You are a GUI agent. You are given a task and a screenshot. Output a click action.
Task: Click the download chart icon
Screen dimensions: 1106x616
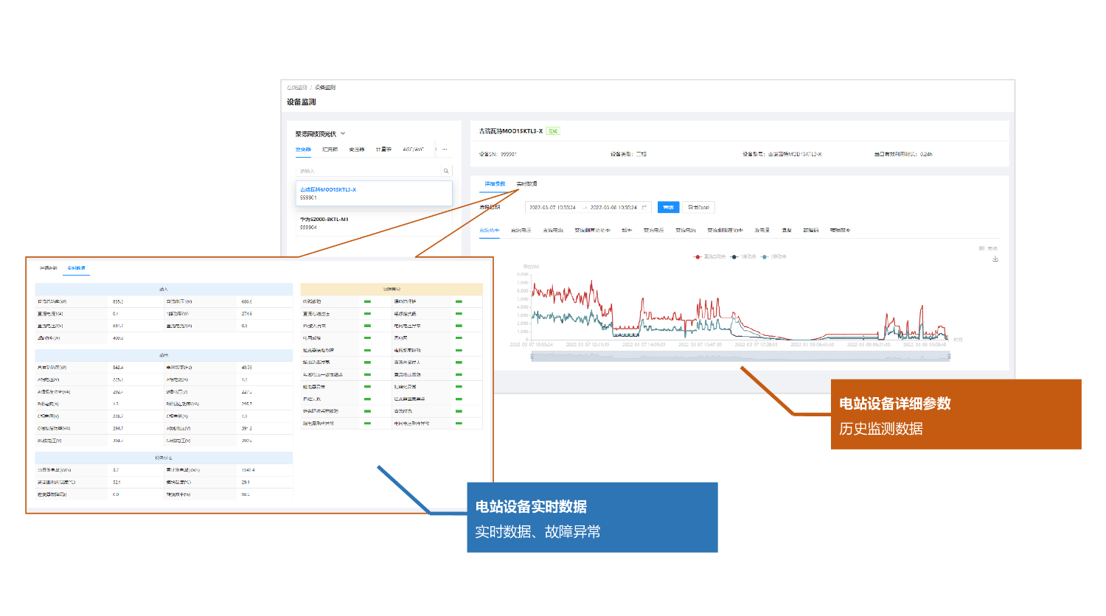coord(995,259)
